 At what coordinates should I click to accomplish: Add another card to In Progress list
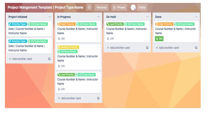[x=69, y=98]
